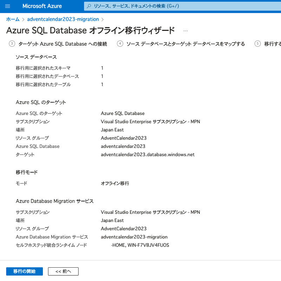Click セルフホステッド統合ランタイム ノード label
This screenshot has height=281, width=281.
(x=51, y=245)
